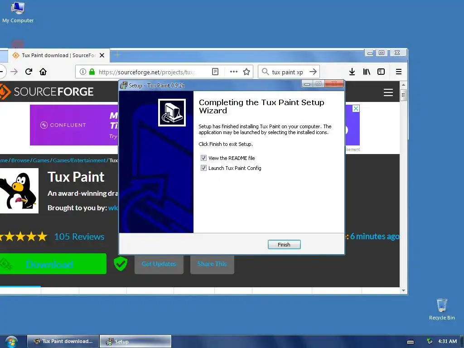Image resolution: width=464 pixels, height=348 pixels.
Task: Click the Tux penguin project logo
Action: pyautogui.click(x=19, y=191)
